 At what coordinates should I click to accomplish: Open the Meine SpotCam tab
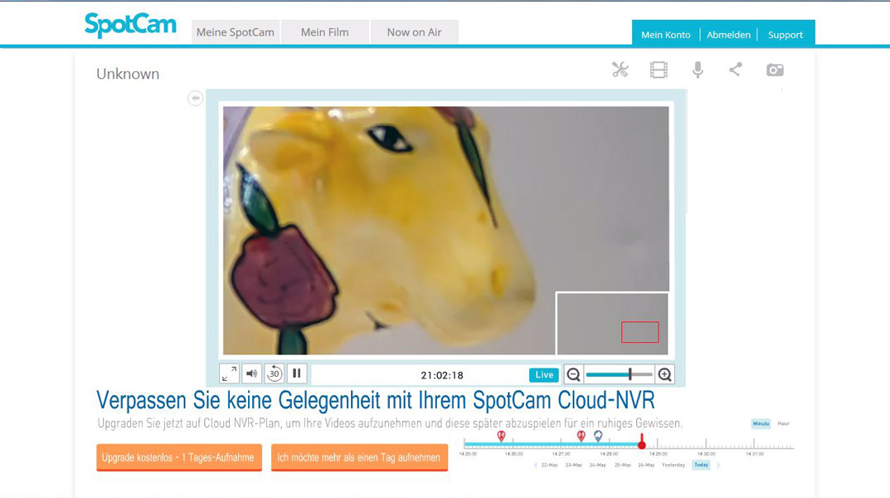click(235, 32)
